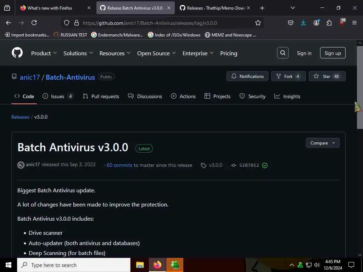Open the Pull requests tab
Screen dimensions: 363x272
click(101, 96)
